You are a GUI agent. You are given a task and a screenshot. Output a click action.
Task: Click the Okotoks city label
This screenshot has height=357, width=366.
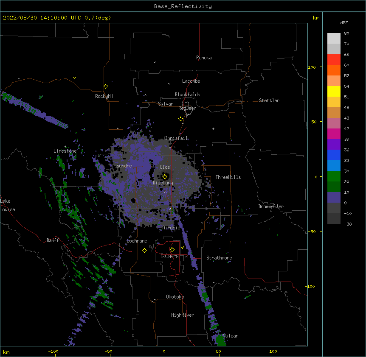click(175, 297)
